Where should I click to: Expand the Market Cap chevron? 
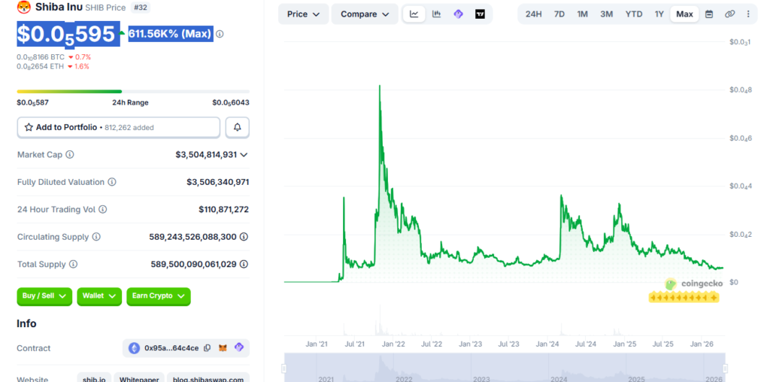tap(244, 155)
